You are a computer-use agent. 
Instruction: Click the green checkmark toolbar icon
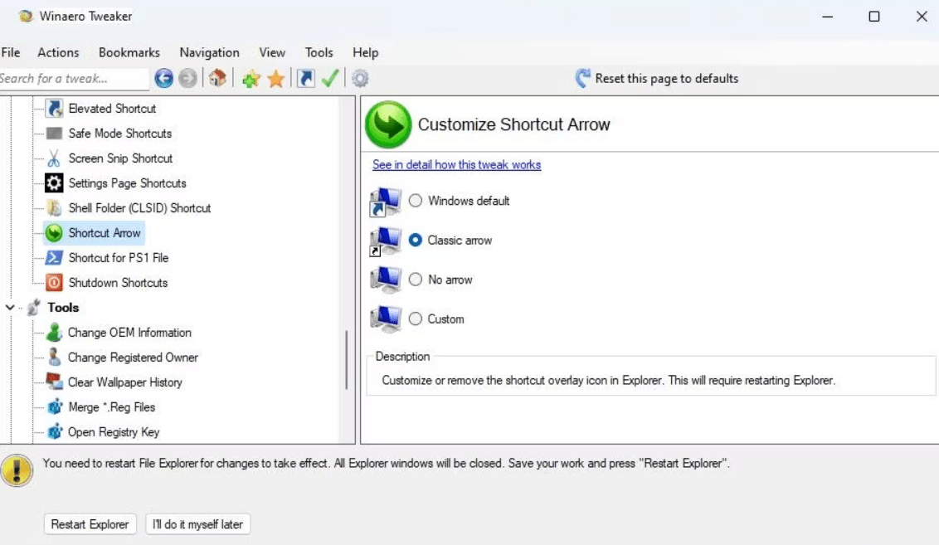[330, 79]
